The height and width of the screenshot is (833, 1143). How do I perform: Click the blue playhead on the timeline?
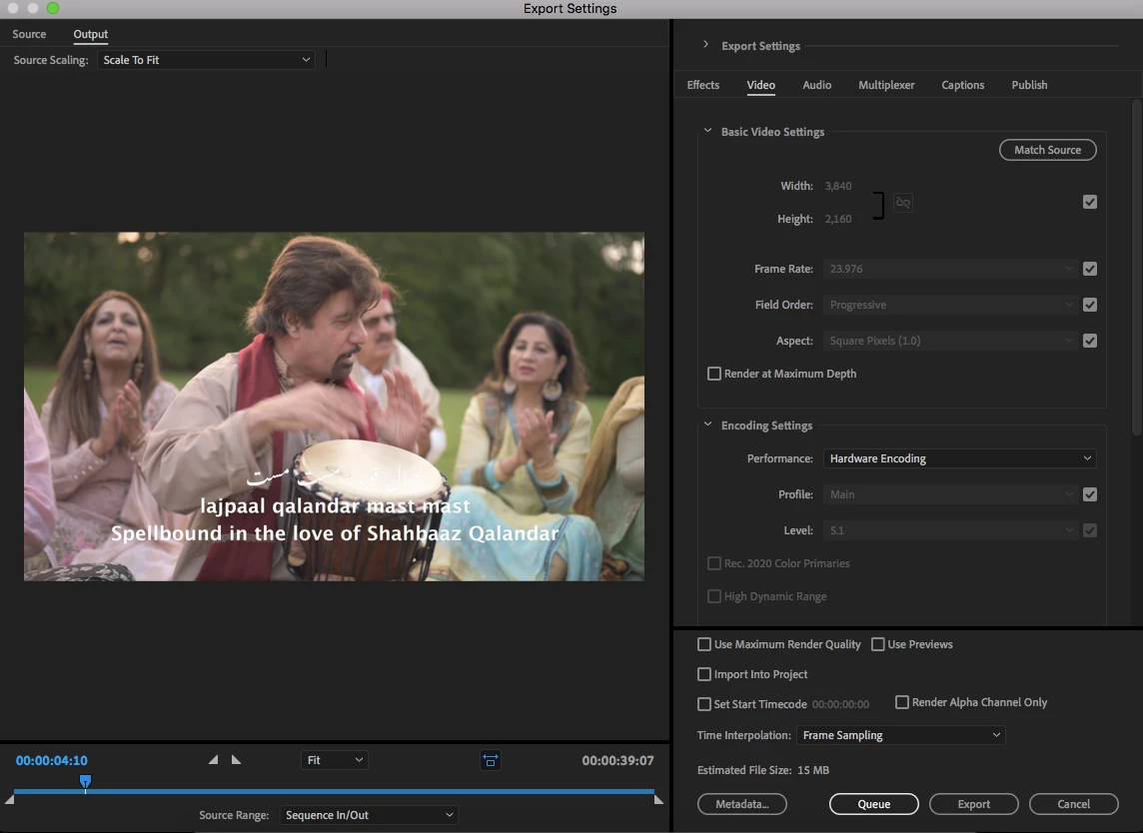point(85,782)
